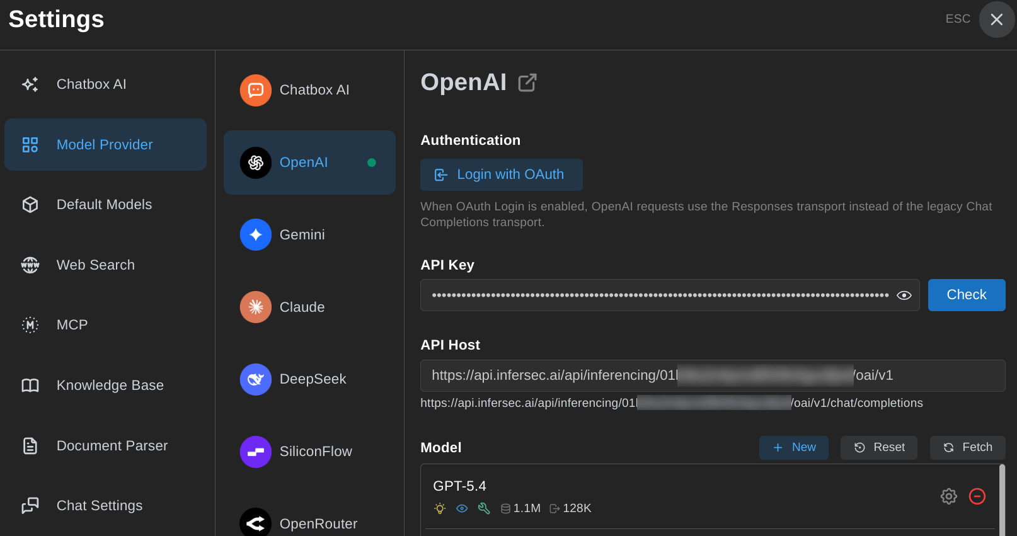Select the DeepSeek provider label
Viewport: 1017px width, 536px height.
click(x=313, y=379)
